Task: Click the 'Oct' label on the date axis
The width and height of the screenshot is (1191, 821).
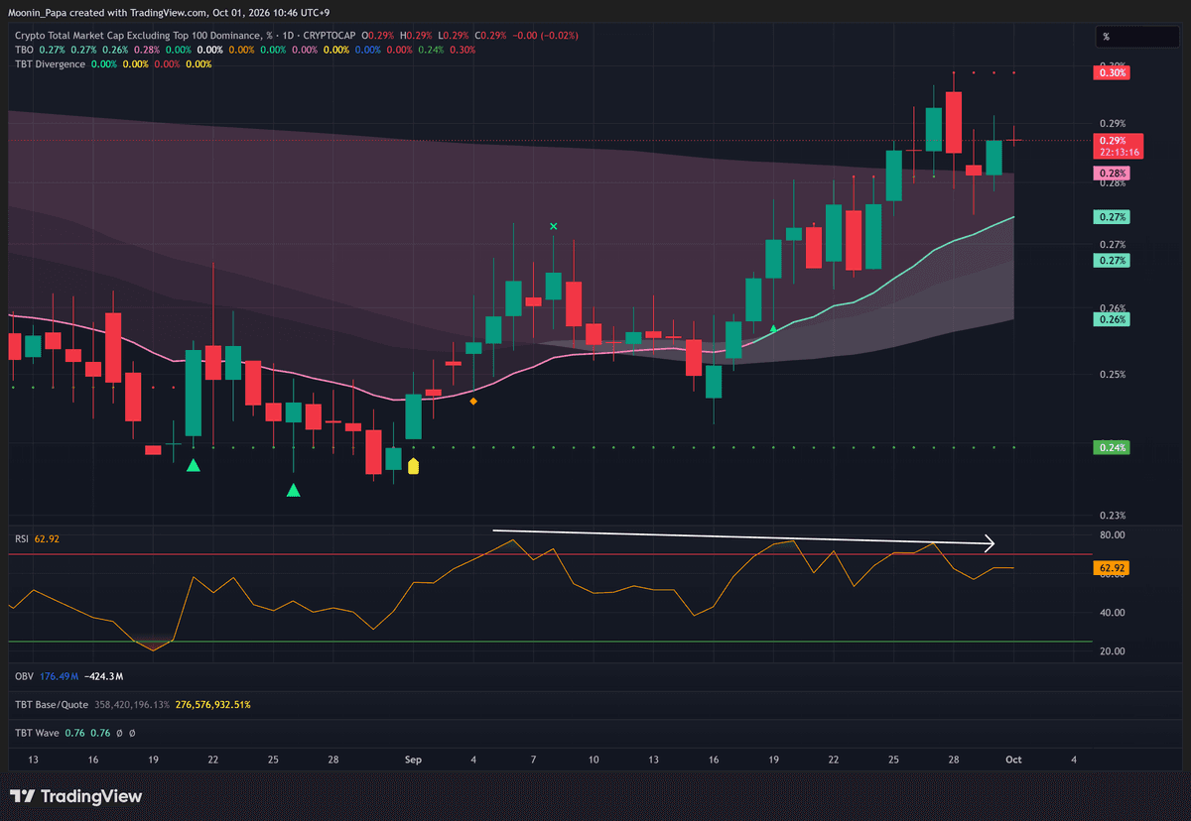Action: [1013, 760]
